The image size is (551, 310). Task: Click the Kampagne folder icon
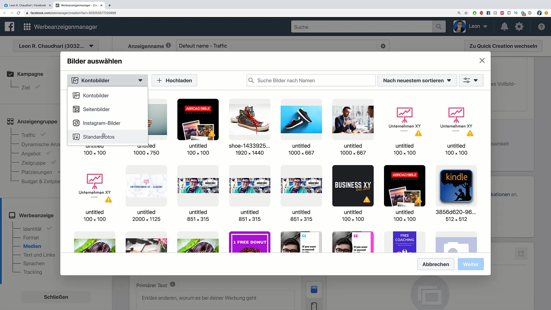point(10,74)
